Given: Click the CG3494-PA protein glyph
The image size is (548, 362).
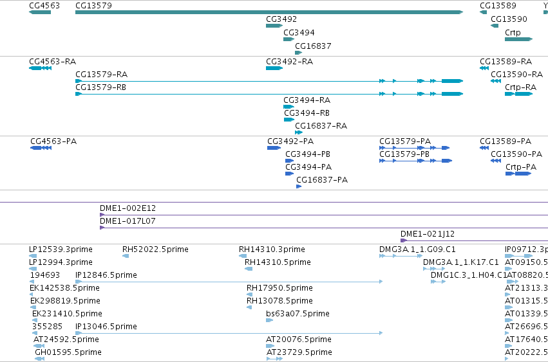Looking at the screenshot, I should pos(289,174).
